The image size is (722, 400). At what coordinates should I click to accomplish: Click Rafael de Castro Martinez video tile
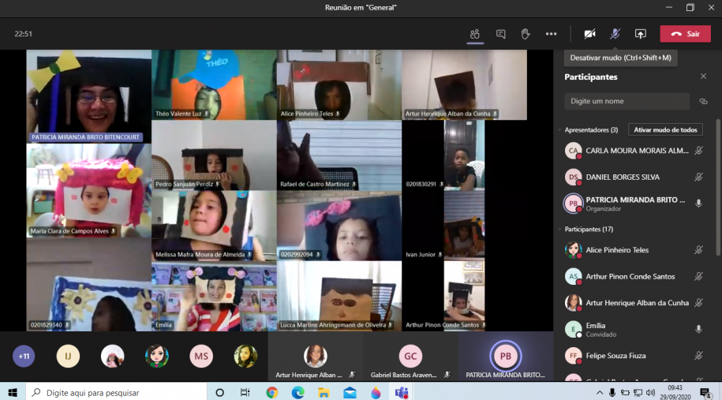tap(339, 155)
